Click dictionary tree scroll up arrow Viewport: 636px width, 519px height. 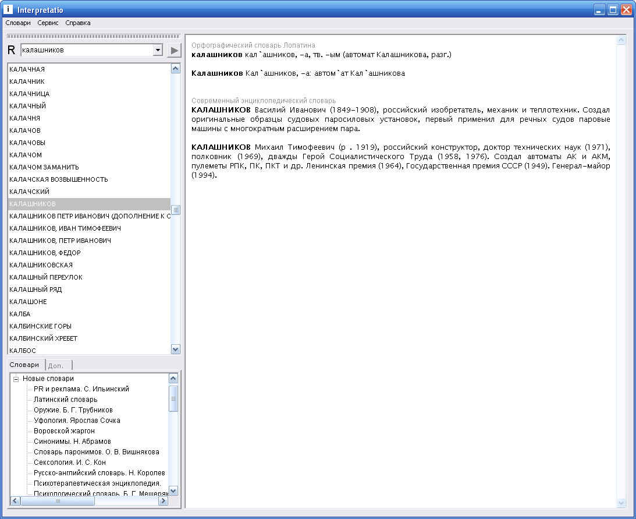coord(173,379)
